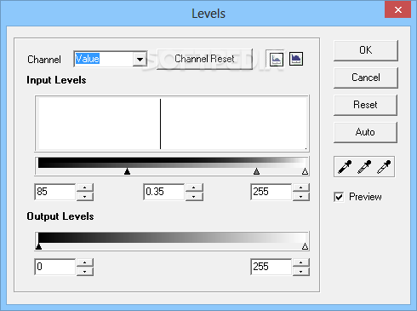Increase the output high level 255 value

301,262
